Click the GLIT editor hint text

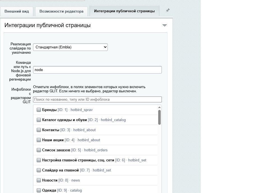pyautogui.click(x=89, y=89)
